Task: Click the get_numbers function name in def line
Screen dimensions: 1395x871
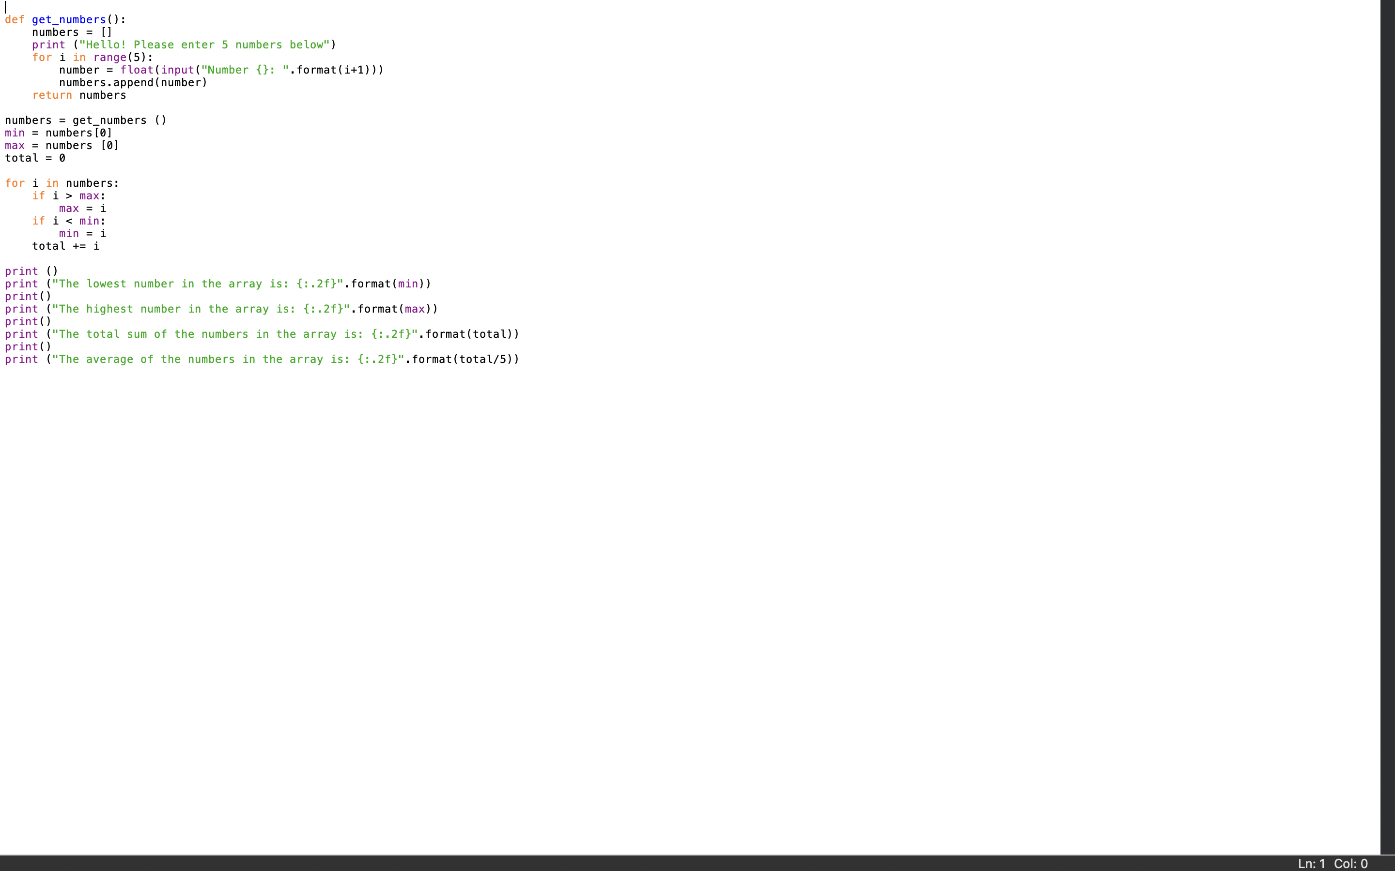Action: pos(69,19)
